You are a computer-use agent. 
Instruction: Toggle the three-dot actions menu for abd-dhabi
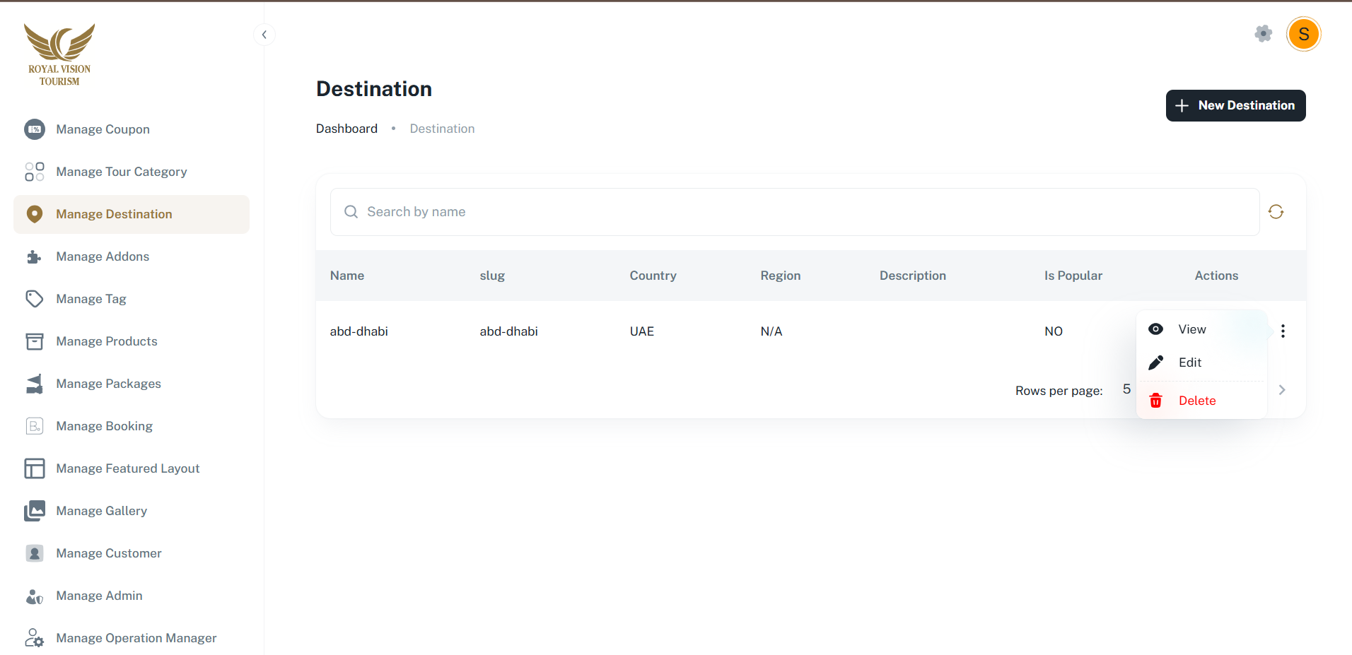[x=1283, y=331]
